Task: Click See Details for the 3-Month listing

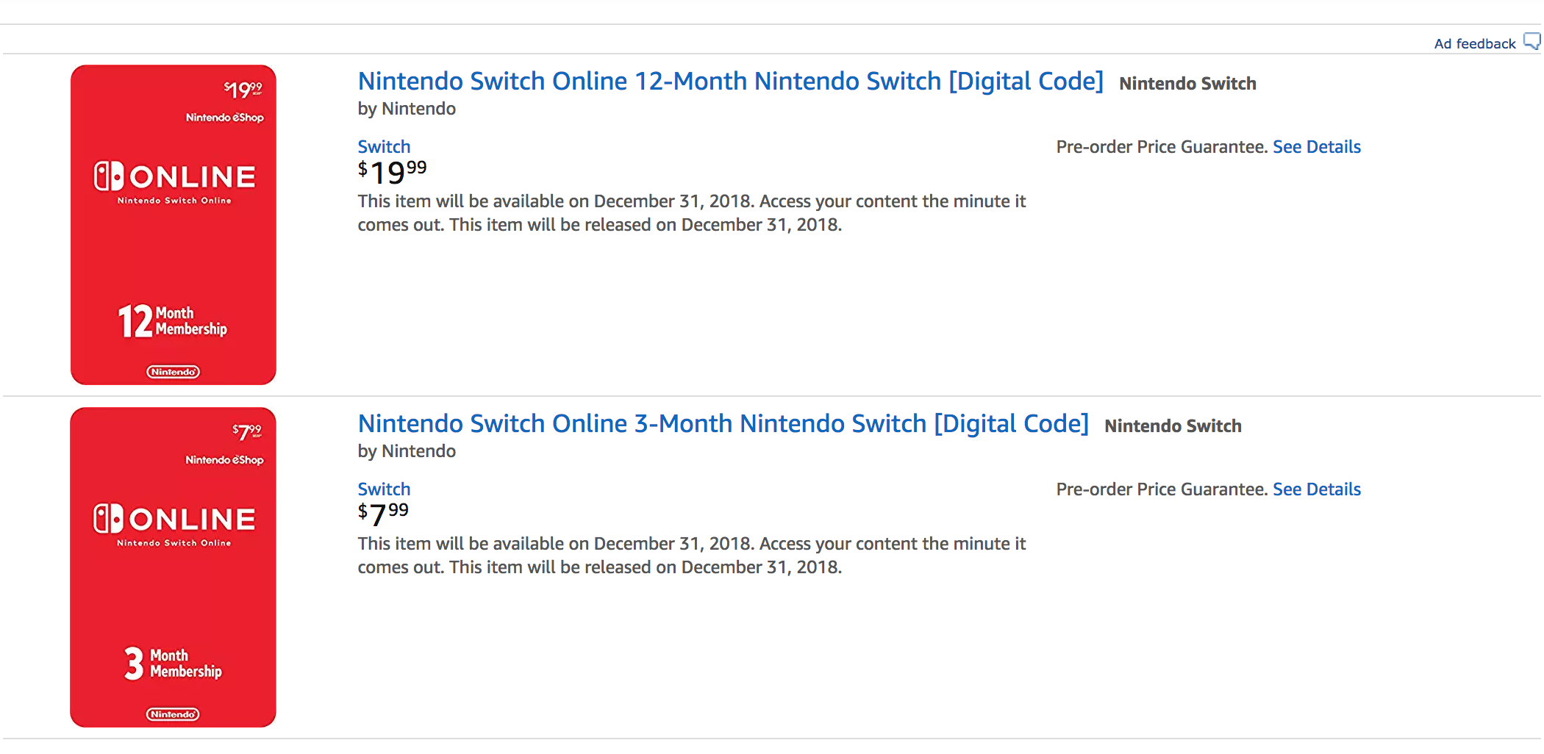Action: [1316, 489]
